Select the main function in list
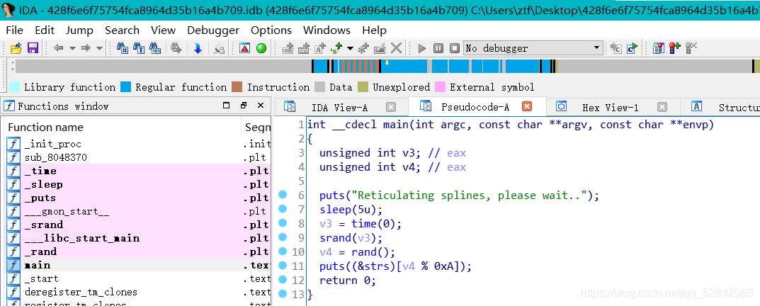 (x=139, y=265)
